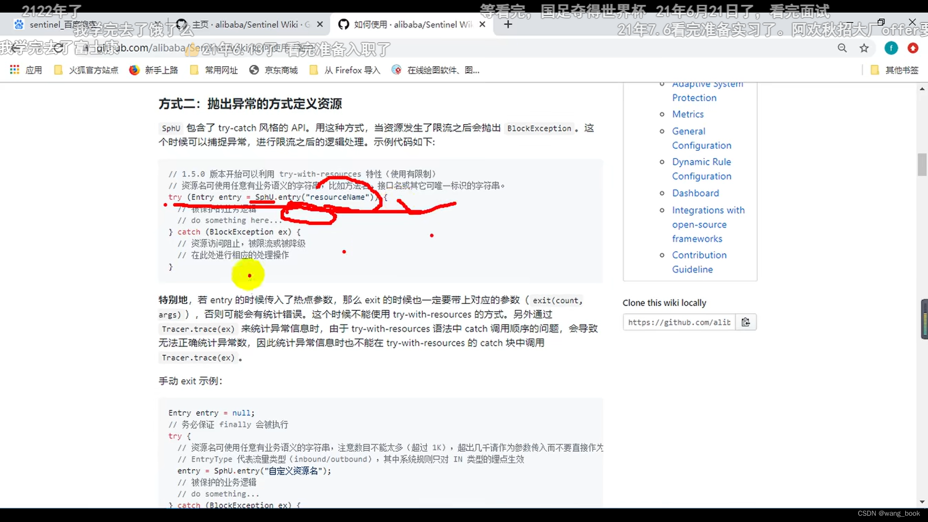Click the GitHub tab icon
928x522 pixels.
tap(343, 24)
